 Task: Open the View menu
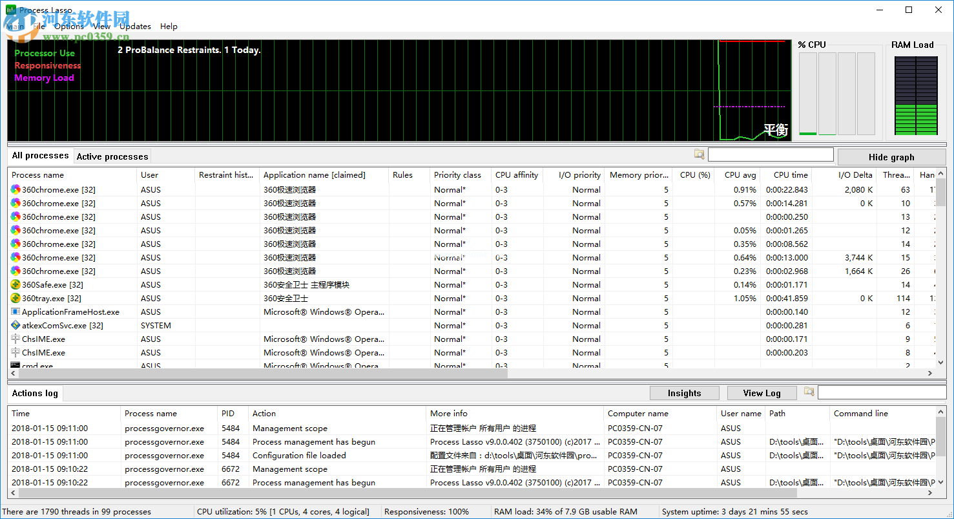click(101, 26)
